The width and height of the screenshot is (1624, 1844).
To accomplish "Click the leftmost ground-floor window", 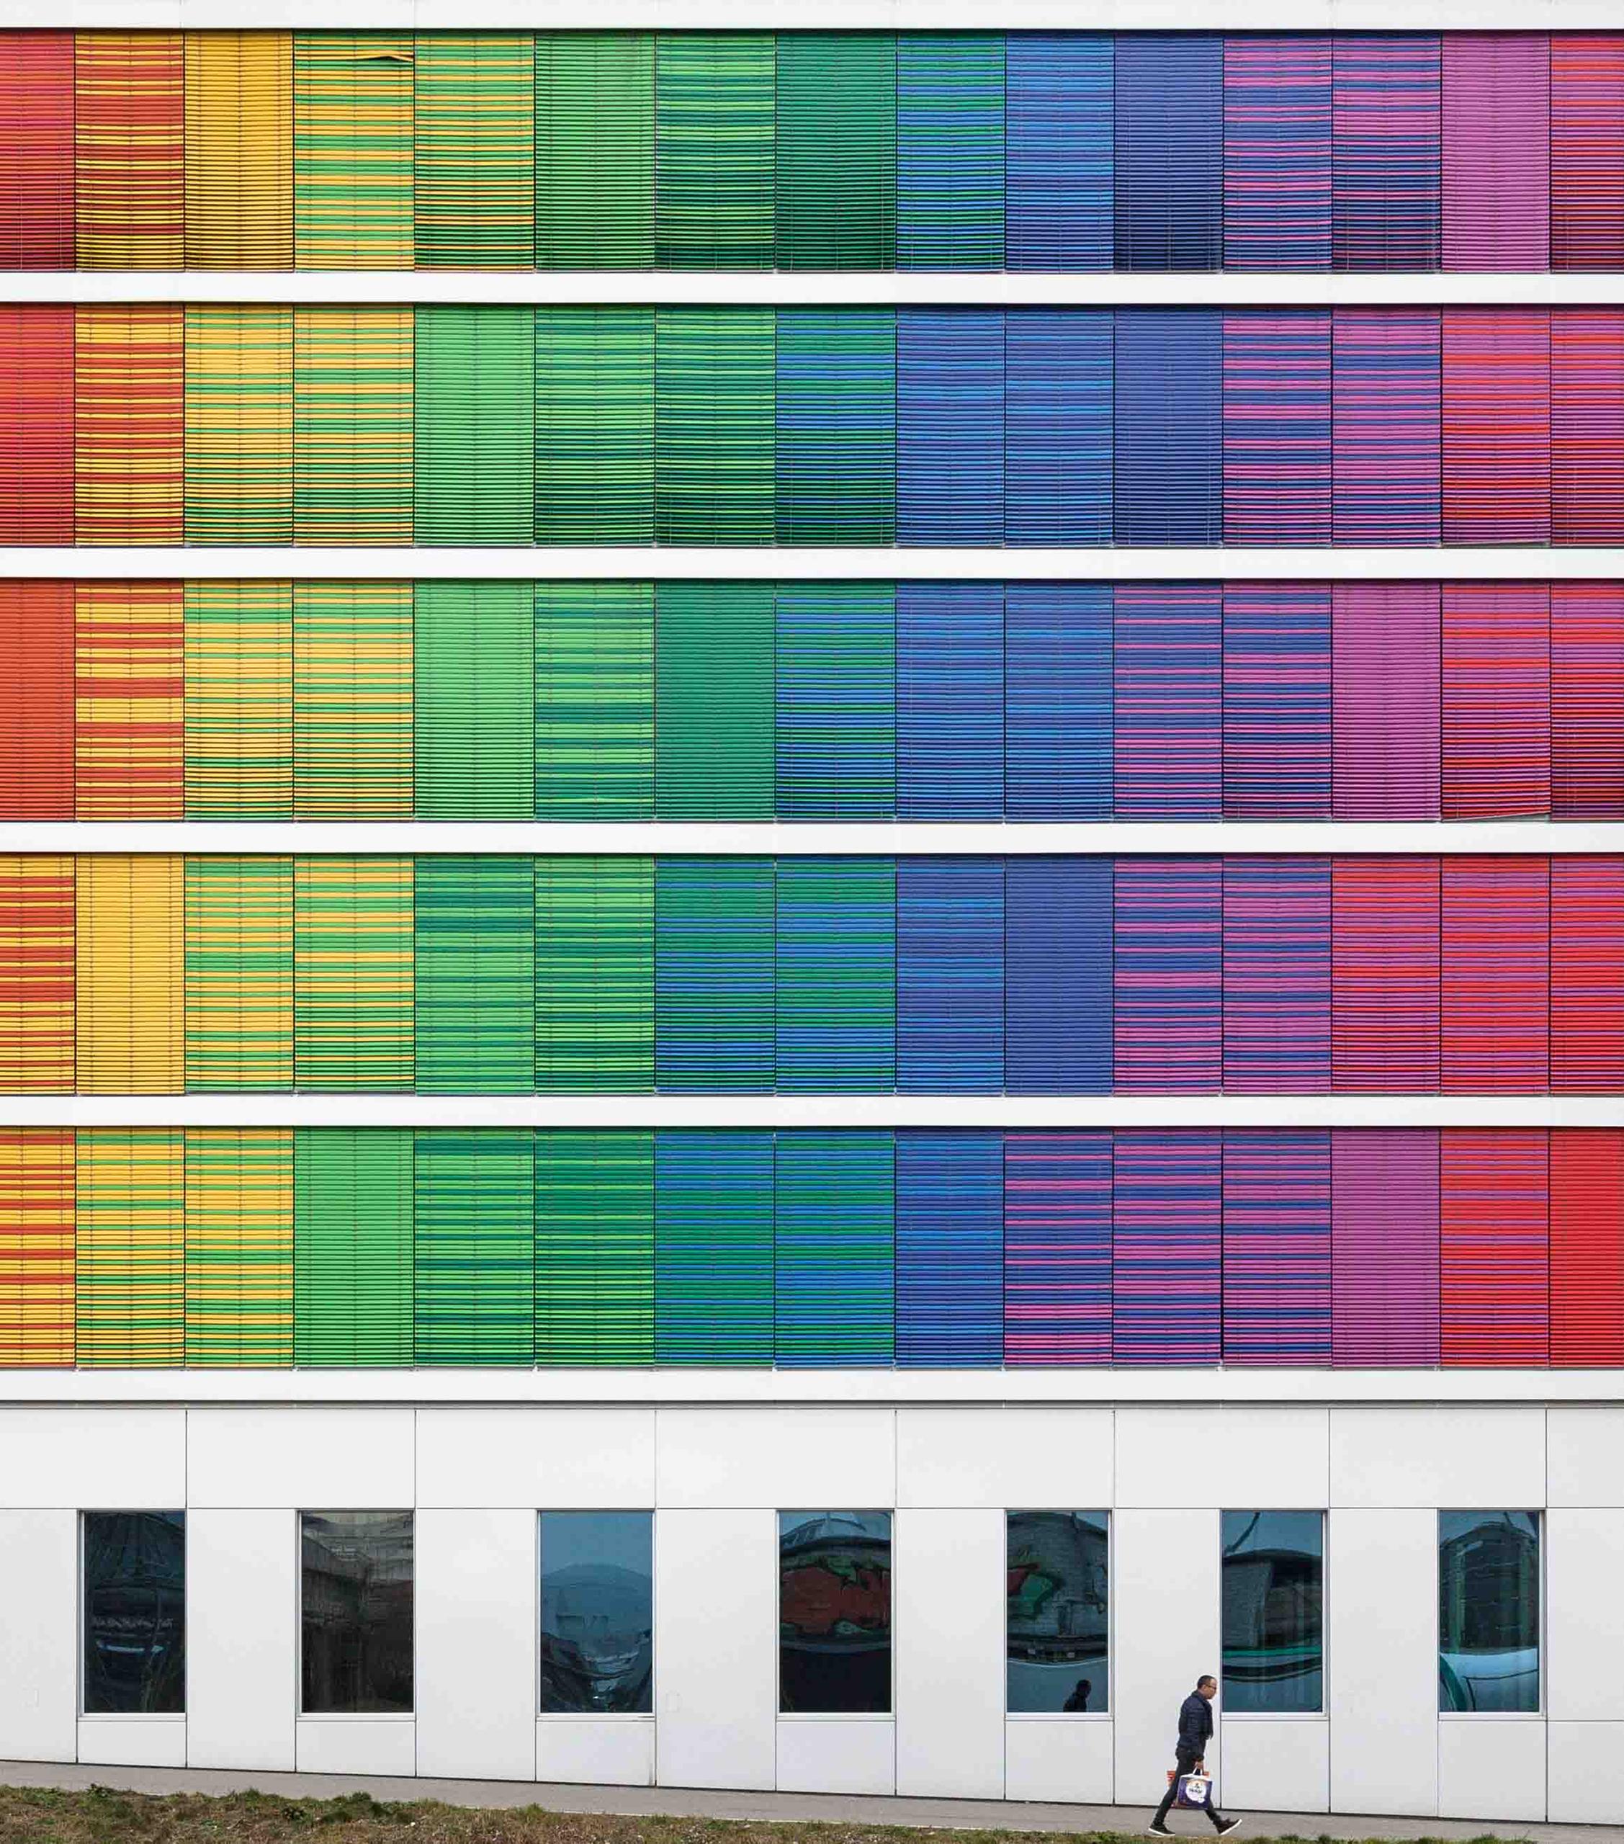I will [x=133, y=1611].
